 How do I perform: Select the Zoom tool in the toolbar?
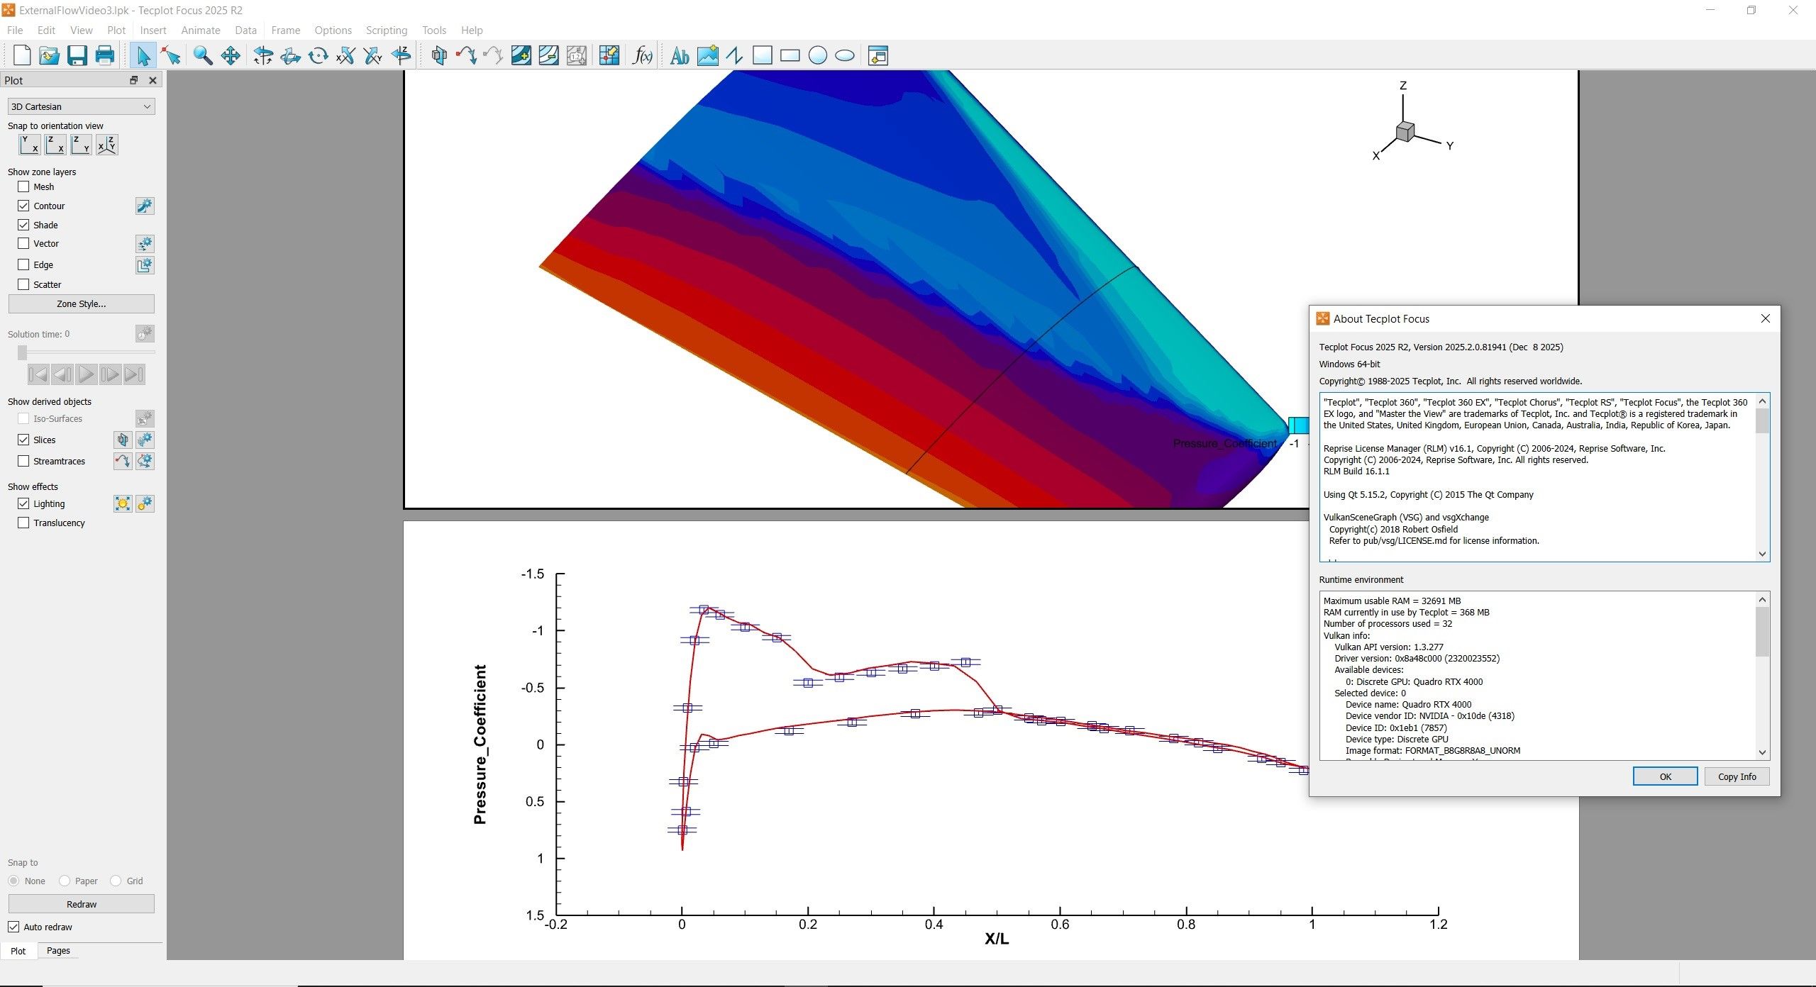204,55
